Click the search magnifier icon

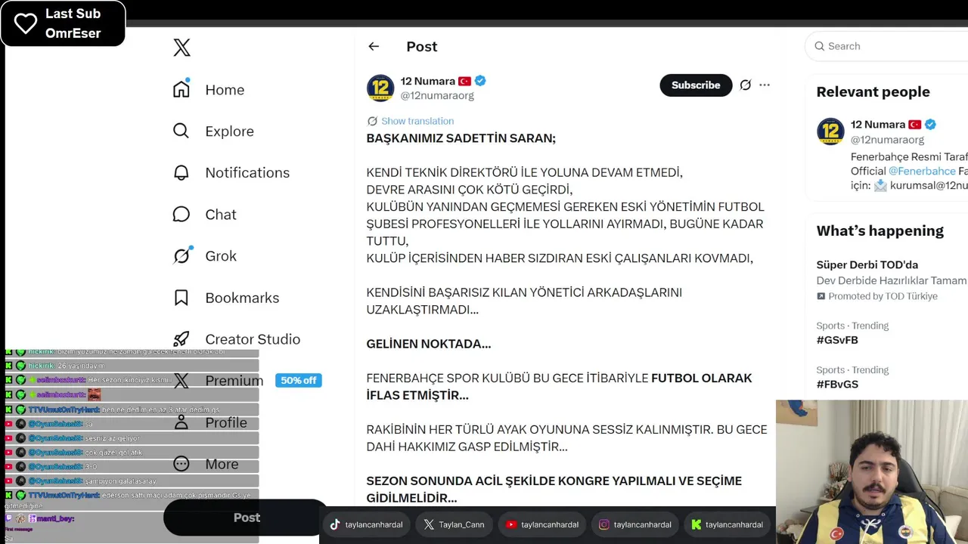(819, 46)
